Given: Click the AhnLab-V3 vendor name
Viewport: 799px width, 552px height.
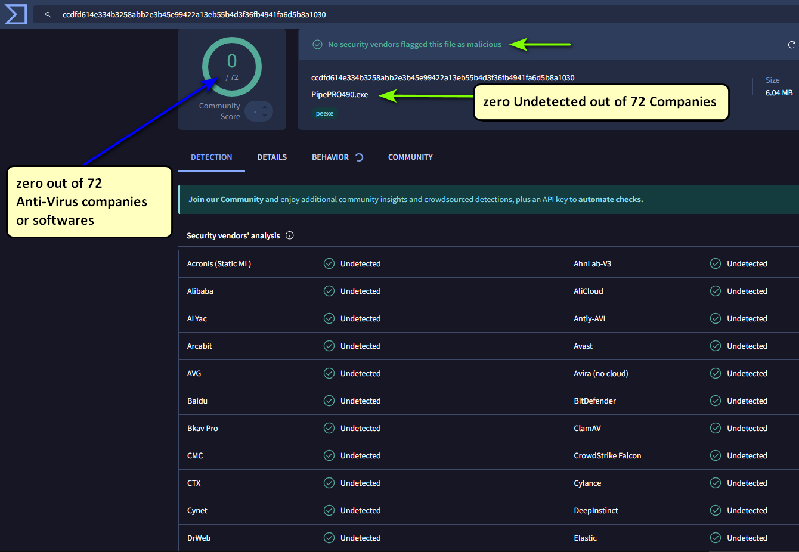Looking at the screenshot, I should click(x=593, y=263).
